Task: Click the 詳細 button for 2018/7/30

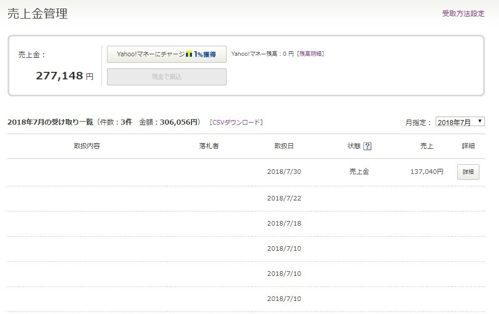Action: 468,172
